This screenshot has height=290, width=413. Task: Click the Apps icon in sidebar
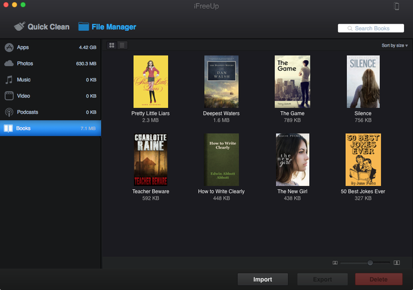(9, 47)
